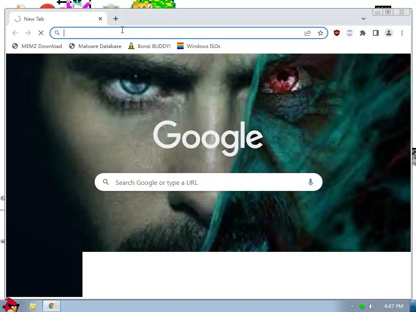
Task: Click the Show desktop strip
Action: pos(413,306)
